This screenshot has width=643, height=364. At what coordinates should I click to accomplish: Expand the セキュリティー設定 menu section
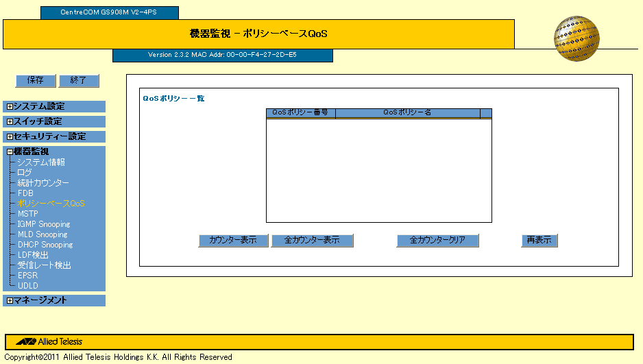(10, 137)
